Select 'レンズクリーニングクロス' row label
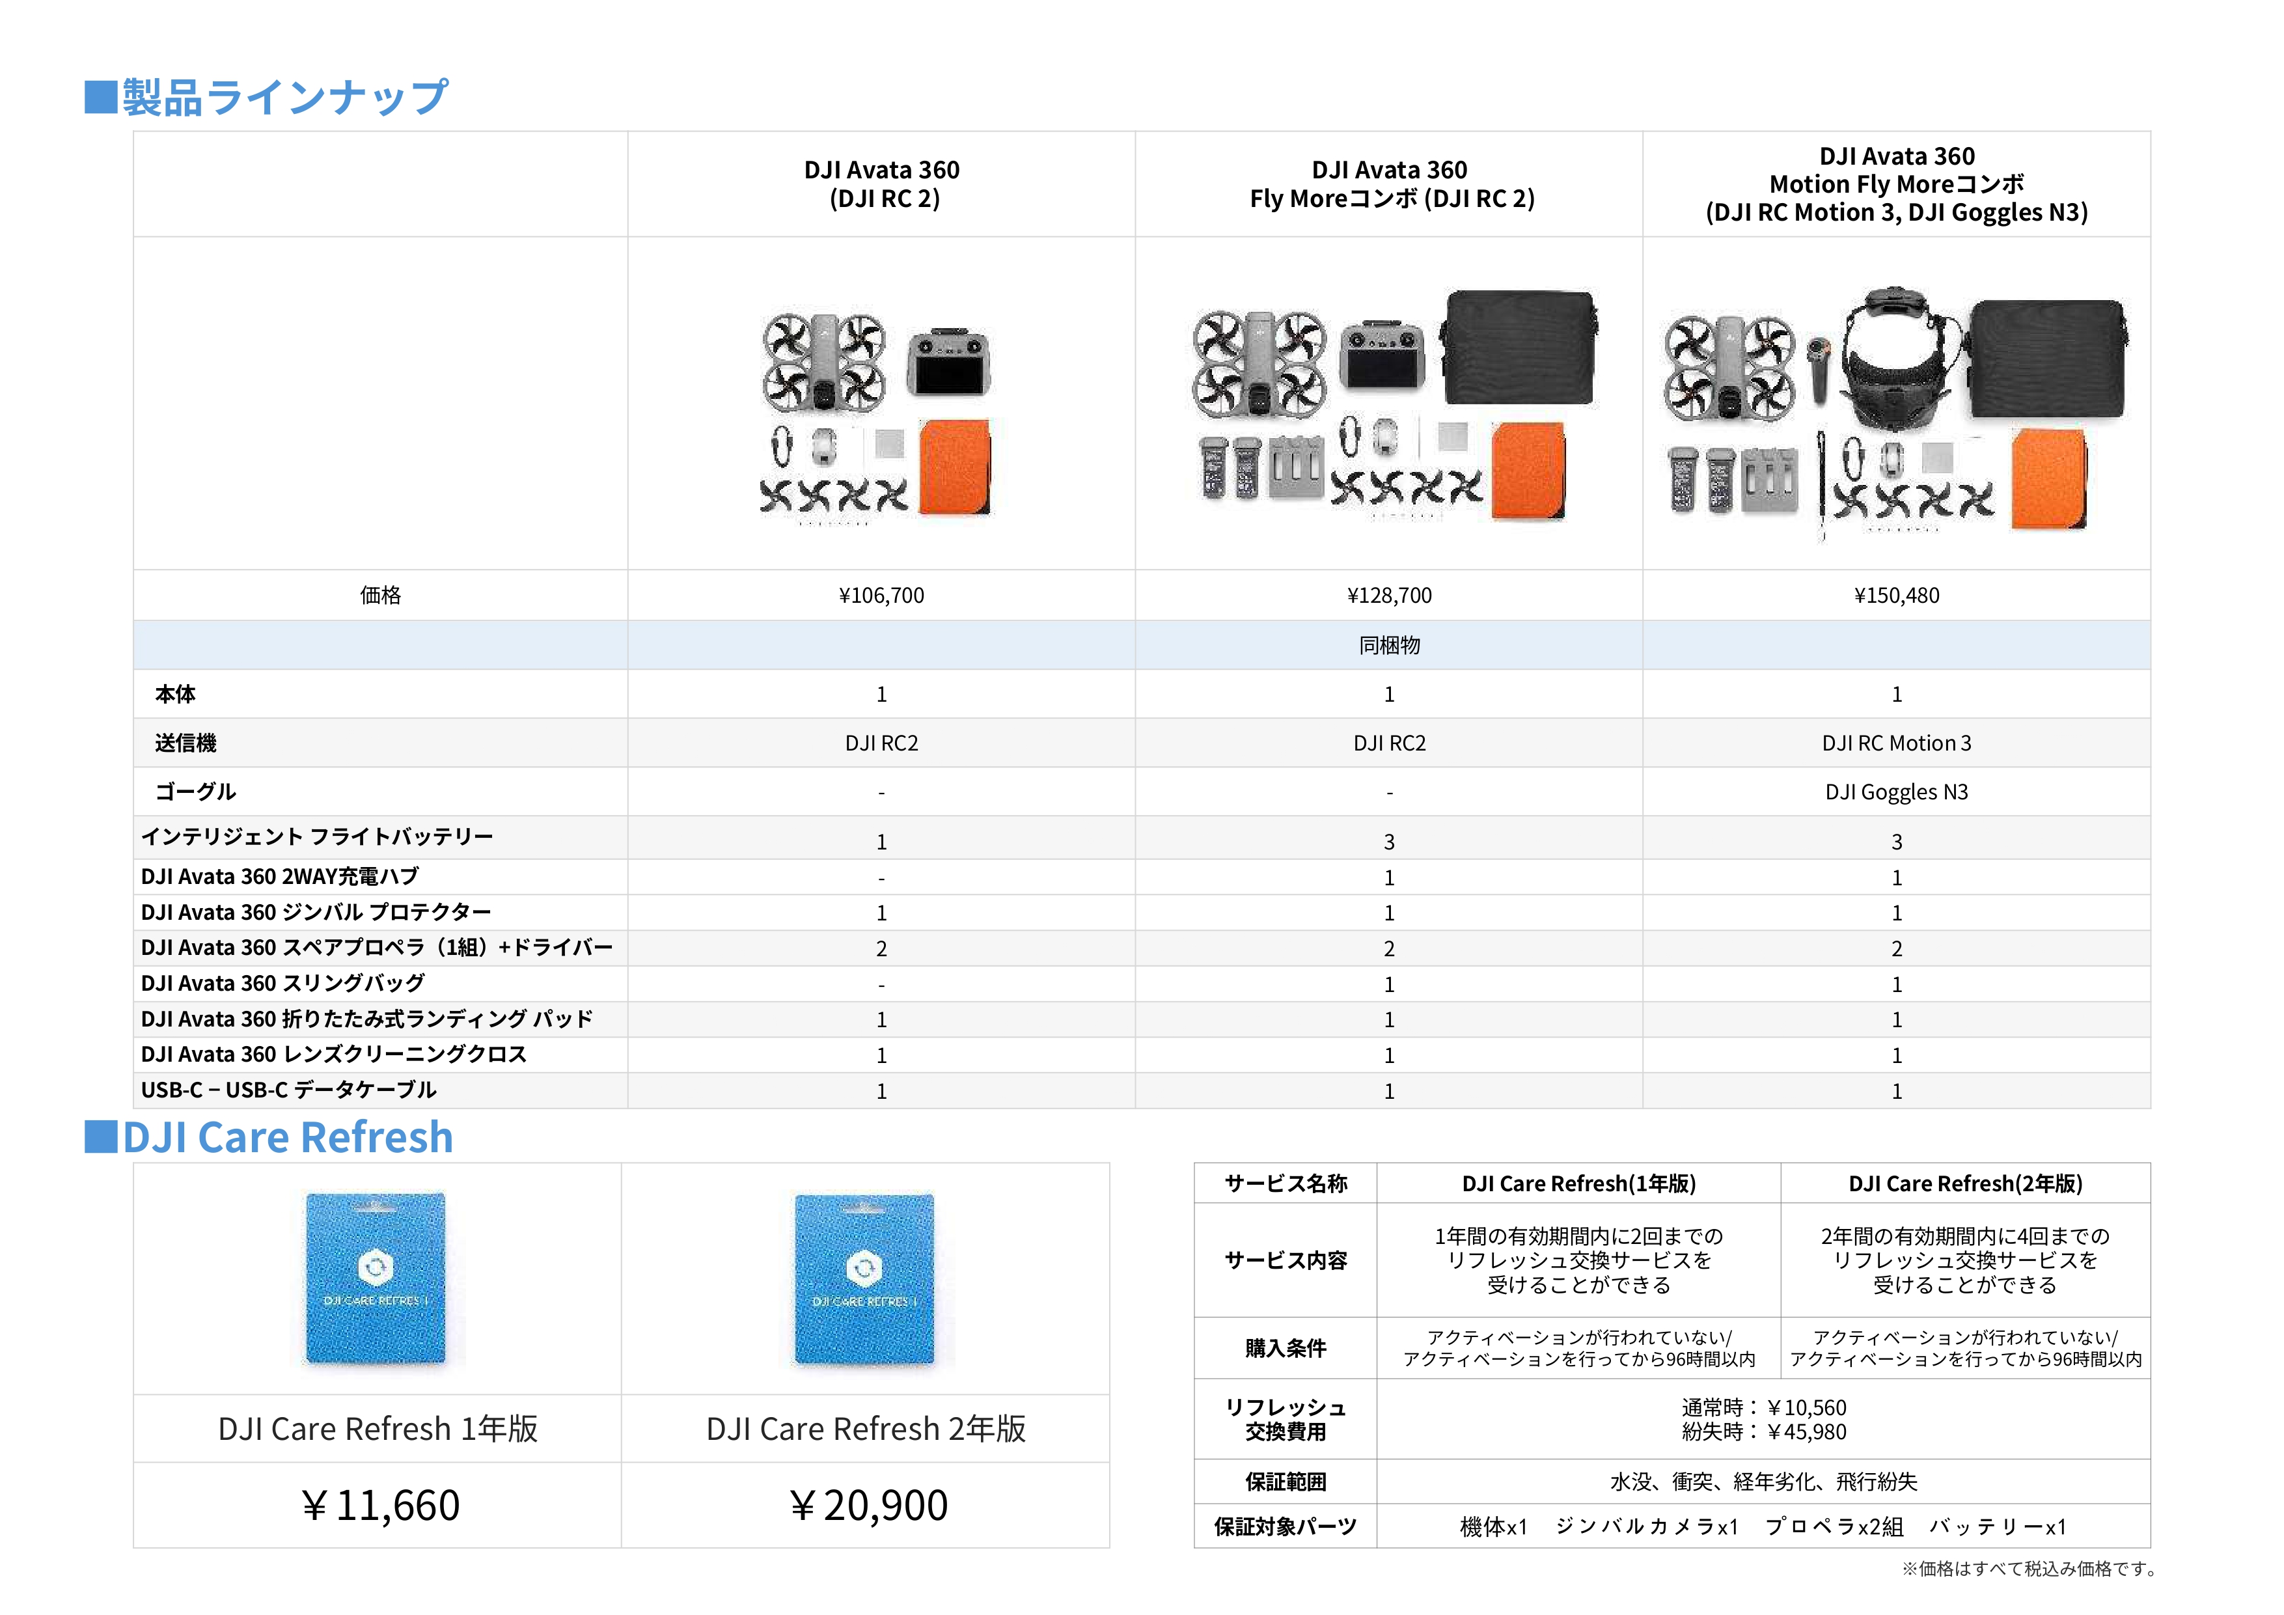The image size is (2284, 1615). 405,1054
